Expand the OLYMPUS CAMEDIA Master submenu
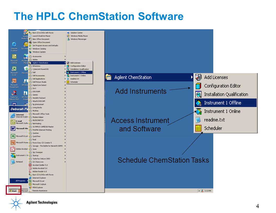276x213 pixels. [47, 127]
